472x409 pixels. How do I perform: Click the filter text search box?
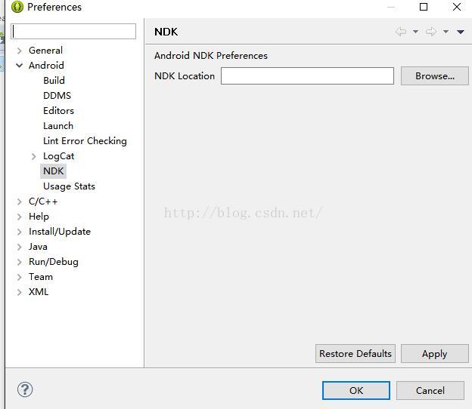[73, 31]
